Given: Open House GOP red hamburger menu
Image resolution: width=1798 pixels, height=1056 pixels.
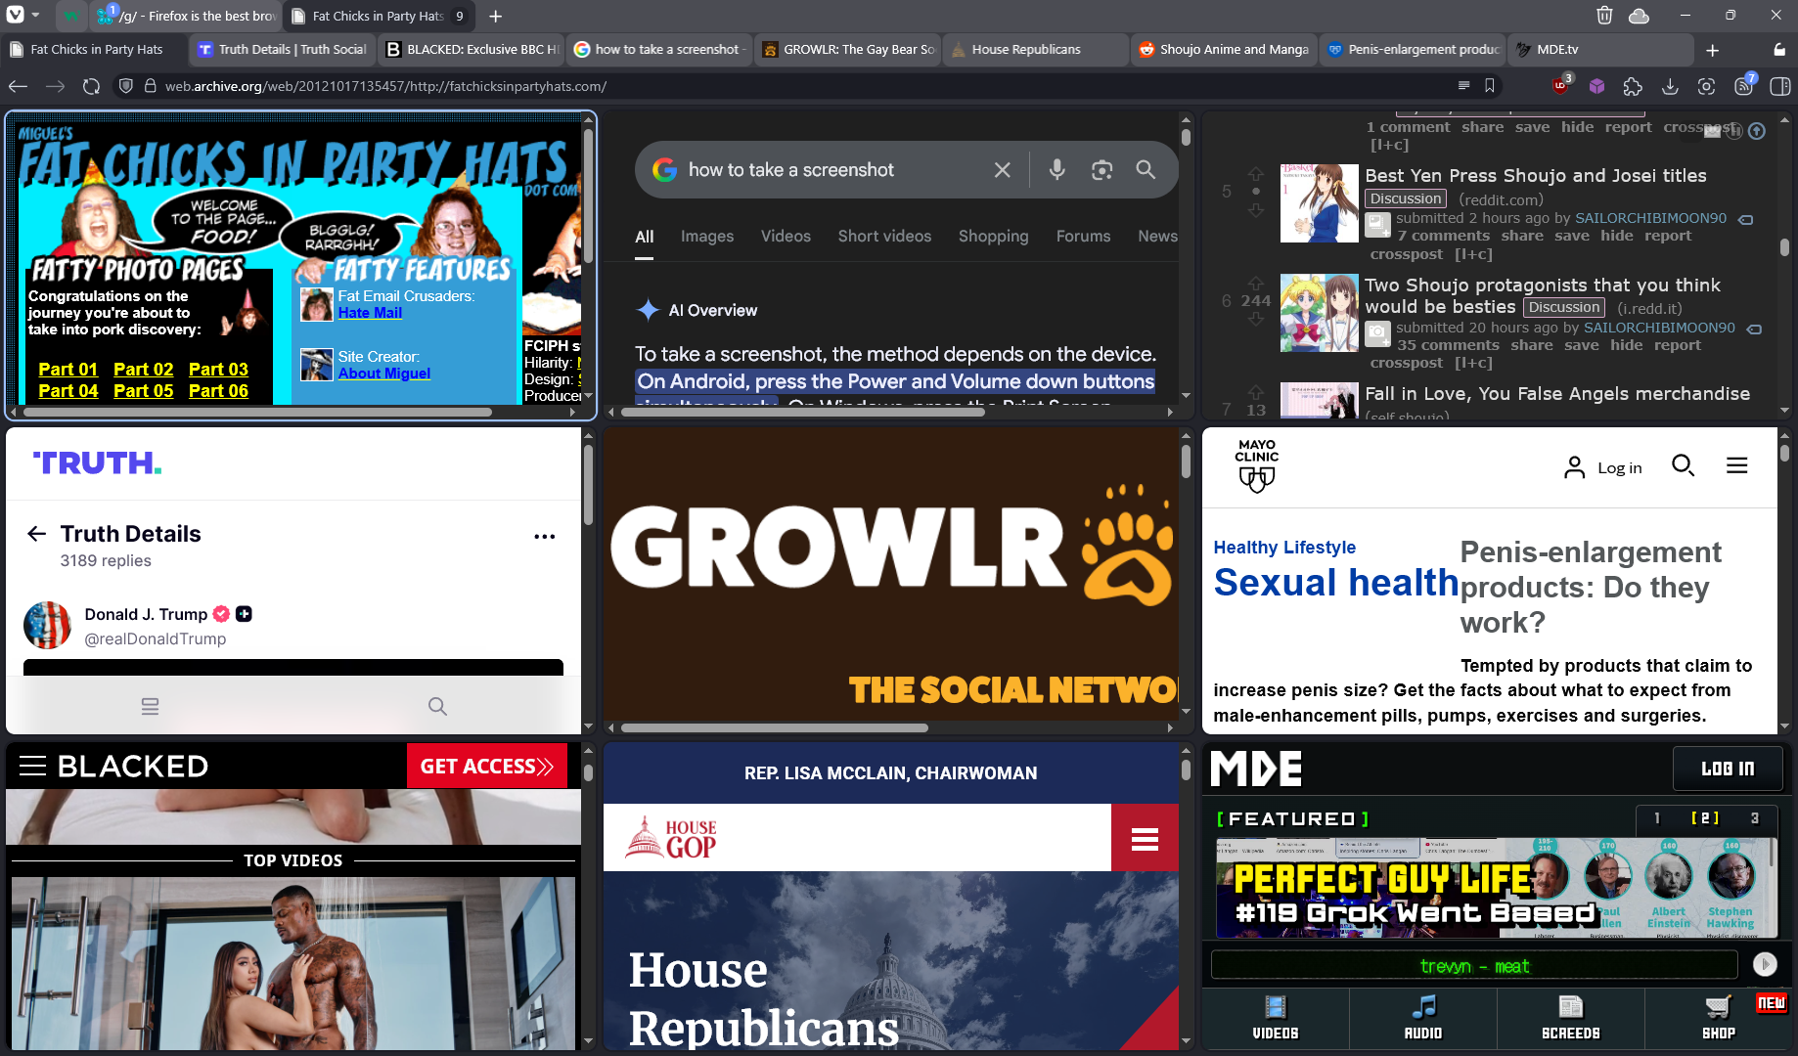Looking at the screenshot, I should [1145, 838].
